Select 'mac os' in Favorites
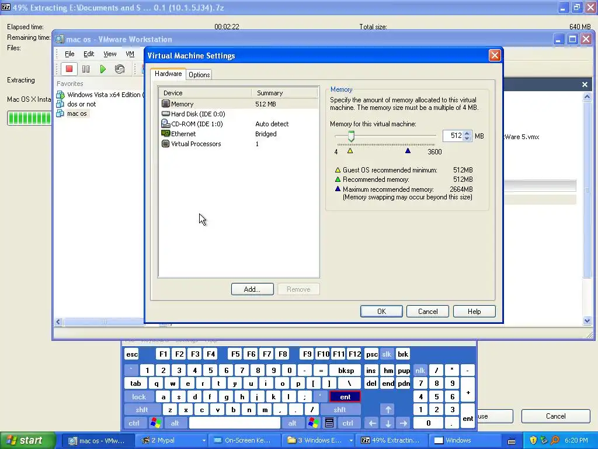Image resolution: width=598 pixels, height=449 pixels. point(72,113)
